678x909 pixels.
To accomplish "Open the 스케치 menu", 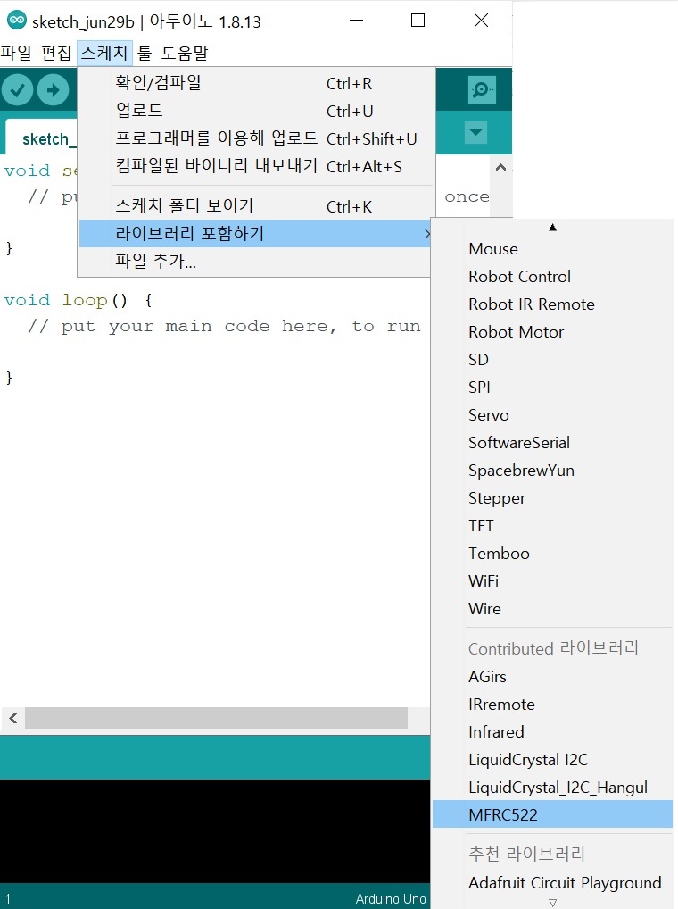I will tap(104, 54).
